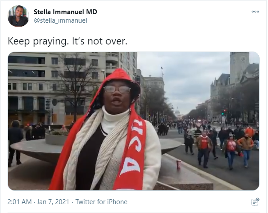
Task: Click the woman's eyeglasses in the video
Action: 117,89
